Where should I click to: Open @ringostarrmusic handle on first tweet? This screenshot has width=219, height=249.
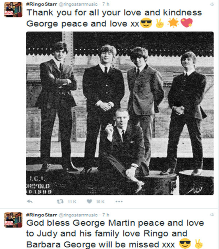point(78,4)
